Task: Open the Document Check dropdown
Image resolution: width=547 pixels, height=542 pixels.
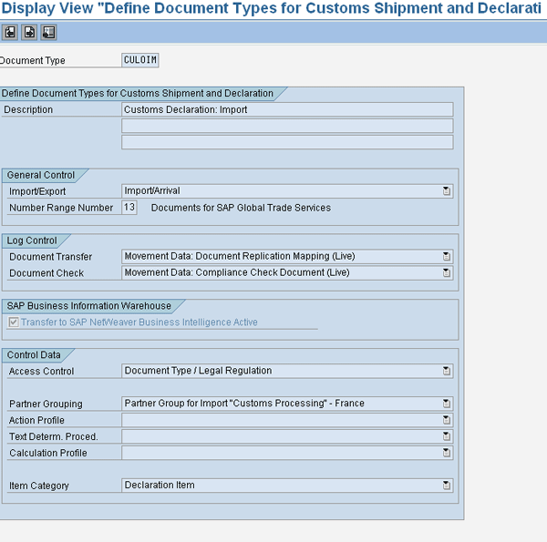Action: tap(446, 273)
